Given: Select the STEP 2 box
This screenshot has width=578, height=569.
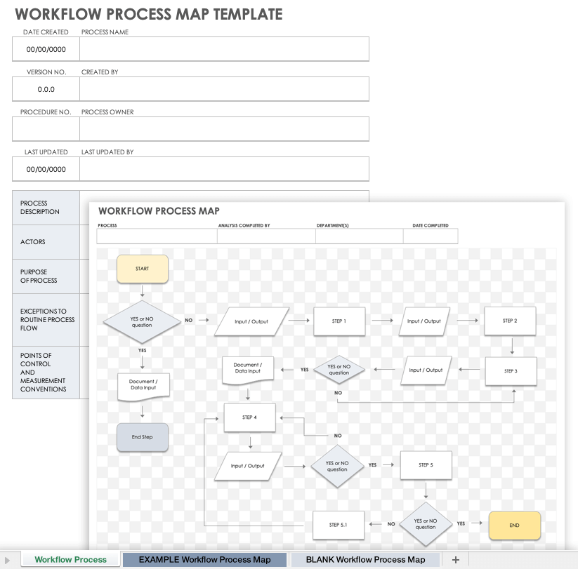Looking at the screenshot, I should (x=510, y=321).
